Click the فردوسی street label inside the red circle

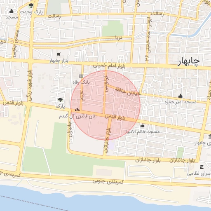click(107, 83)
